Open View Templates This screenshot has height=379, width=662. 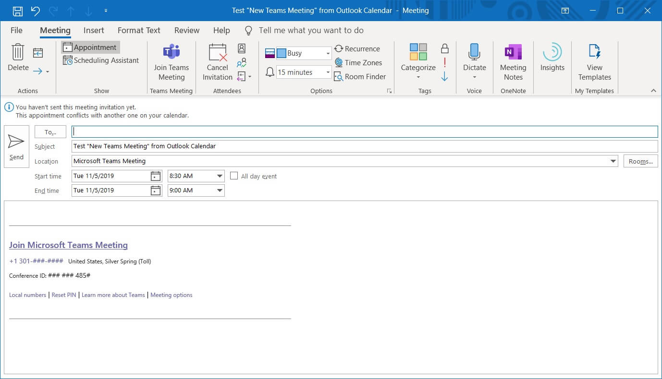point(595,62)
